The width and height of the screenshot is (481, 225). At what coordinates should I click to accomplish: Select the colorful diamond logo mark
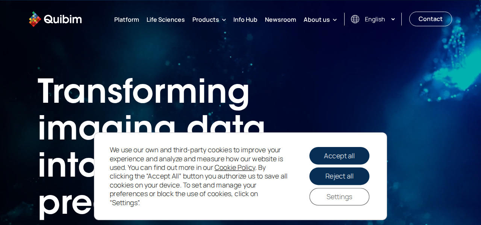click(35, 18)
